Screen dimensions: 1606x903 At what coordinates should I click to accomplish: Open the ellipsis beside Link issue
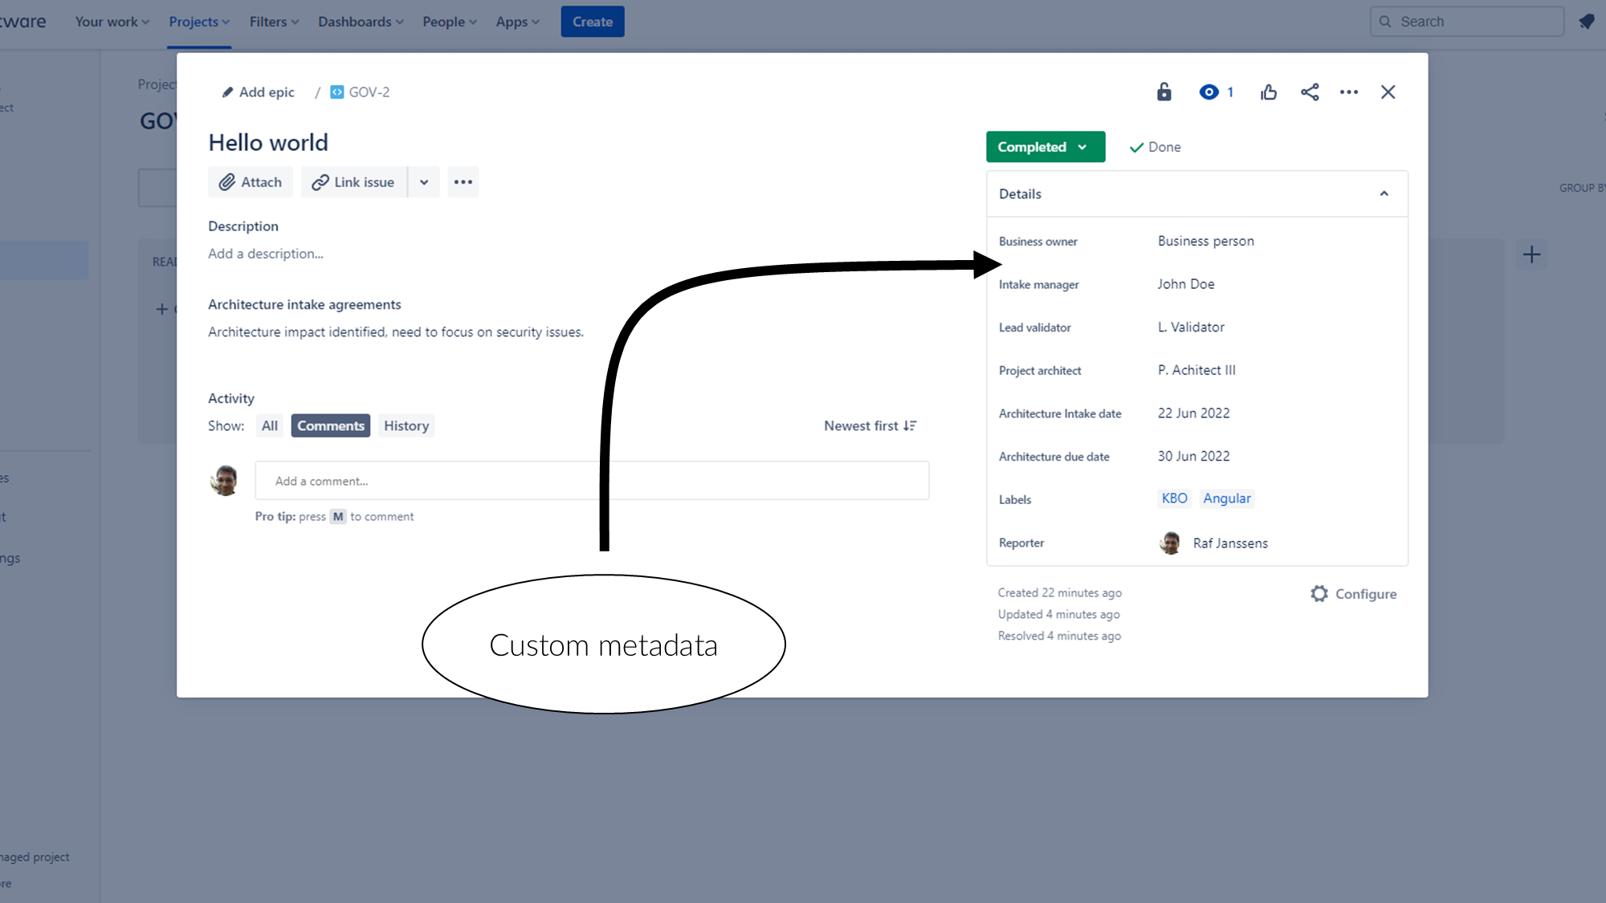[463, 182]
